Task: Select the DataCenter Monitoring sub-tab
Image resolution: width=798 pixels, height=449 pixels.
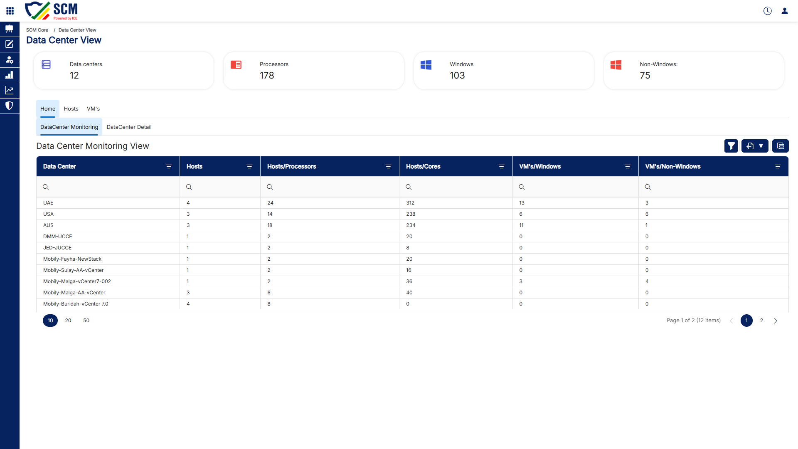Action: tap(69, 127)
